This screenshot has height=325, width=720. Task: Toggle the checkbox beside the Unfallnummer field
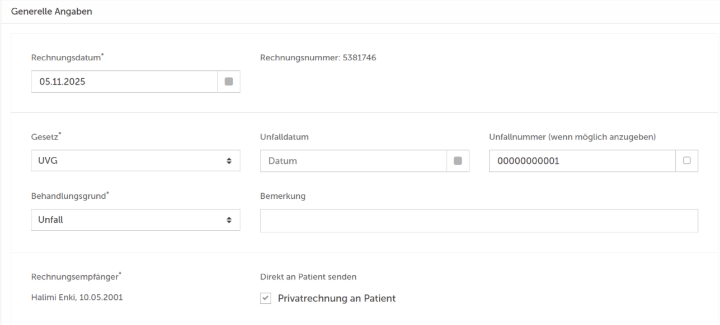pyautogui.click(x=686, y=161)
